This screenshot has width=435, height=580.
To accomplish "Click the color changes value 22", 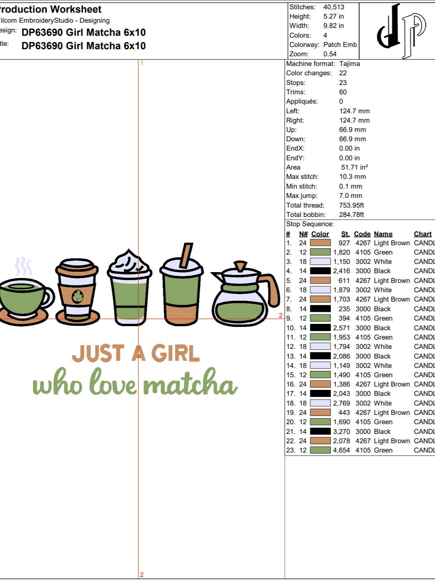I will coord(343,73).
